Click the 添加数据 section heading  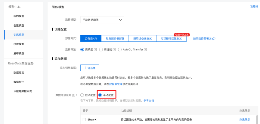pos(60,59)
